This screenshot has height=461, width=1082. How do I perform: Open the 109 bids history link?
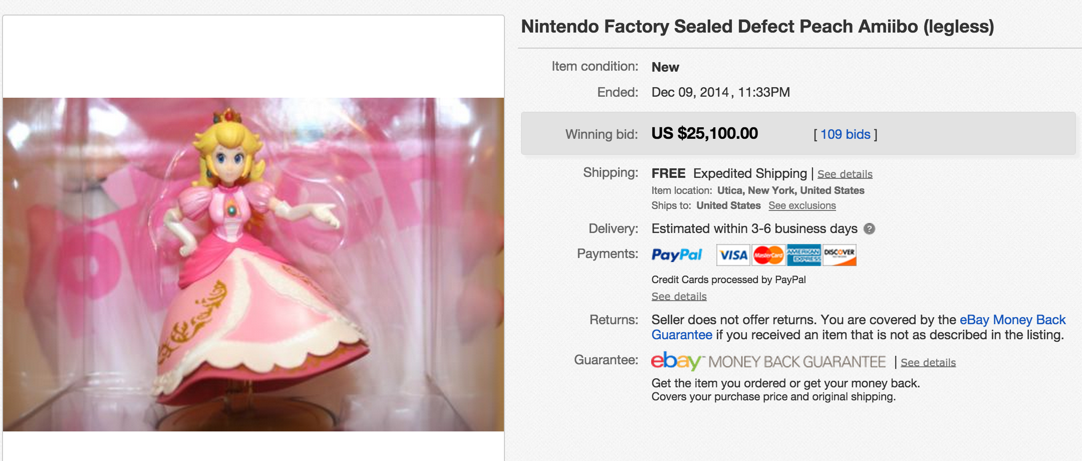pos(845,134)
